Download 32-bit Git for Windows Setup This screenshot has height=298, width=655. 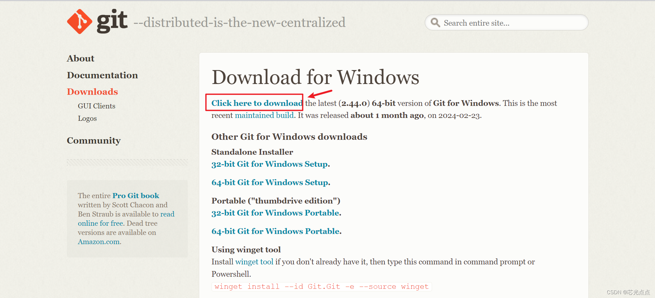click(x=270, y=164)
